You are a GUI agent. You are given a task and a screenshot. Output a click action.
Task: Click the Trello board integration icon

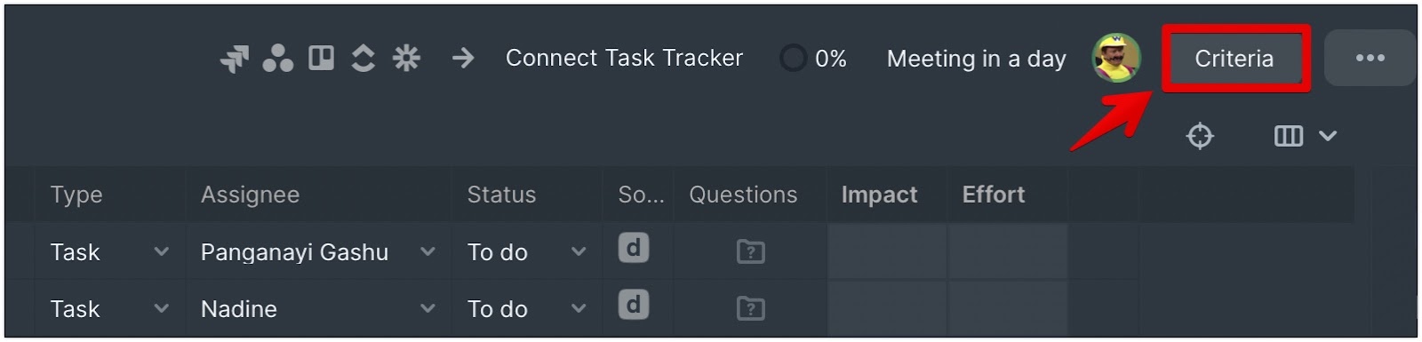pyautogui.click(x=321, y=59)
